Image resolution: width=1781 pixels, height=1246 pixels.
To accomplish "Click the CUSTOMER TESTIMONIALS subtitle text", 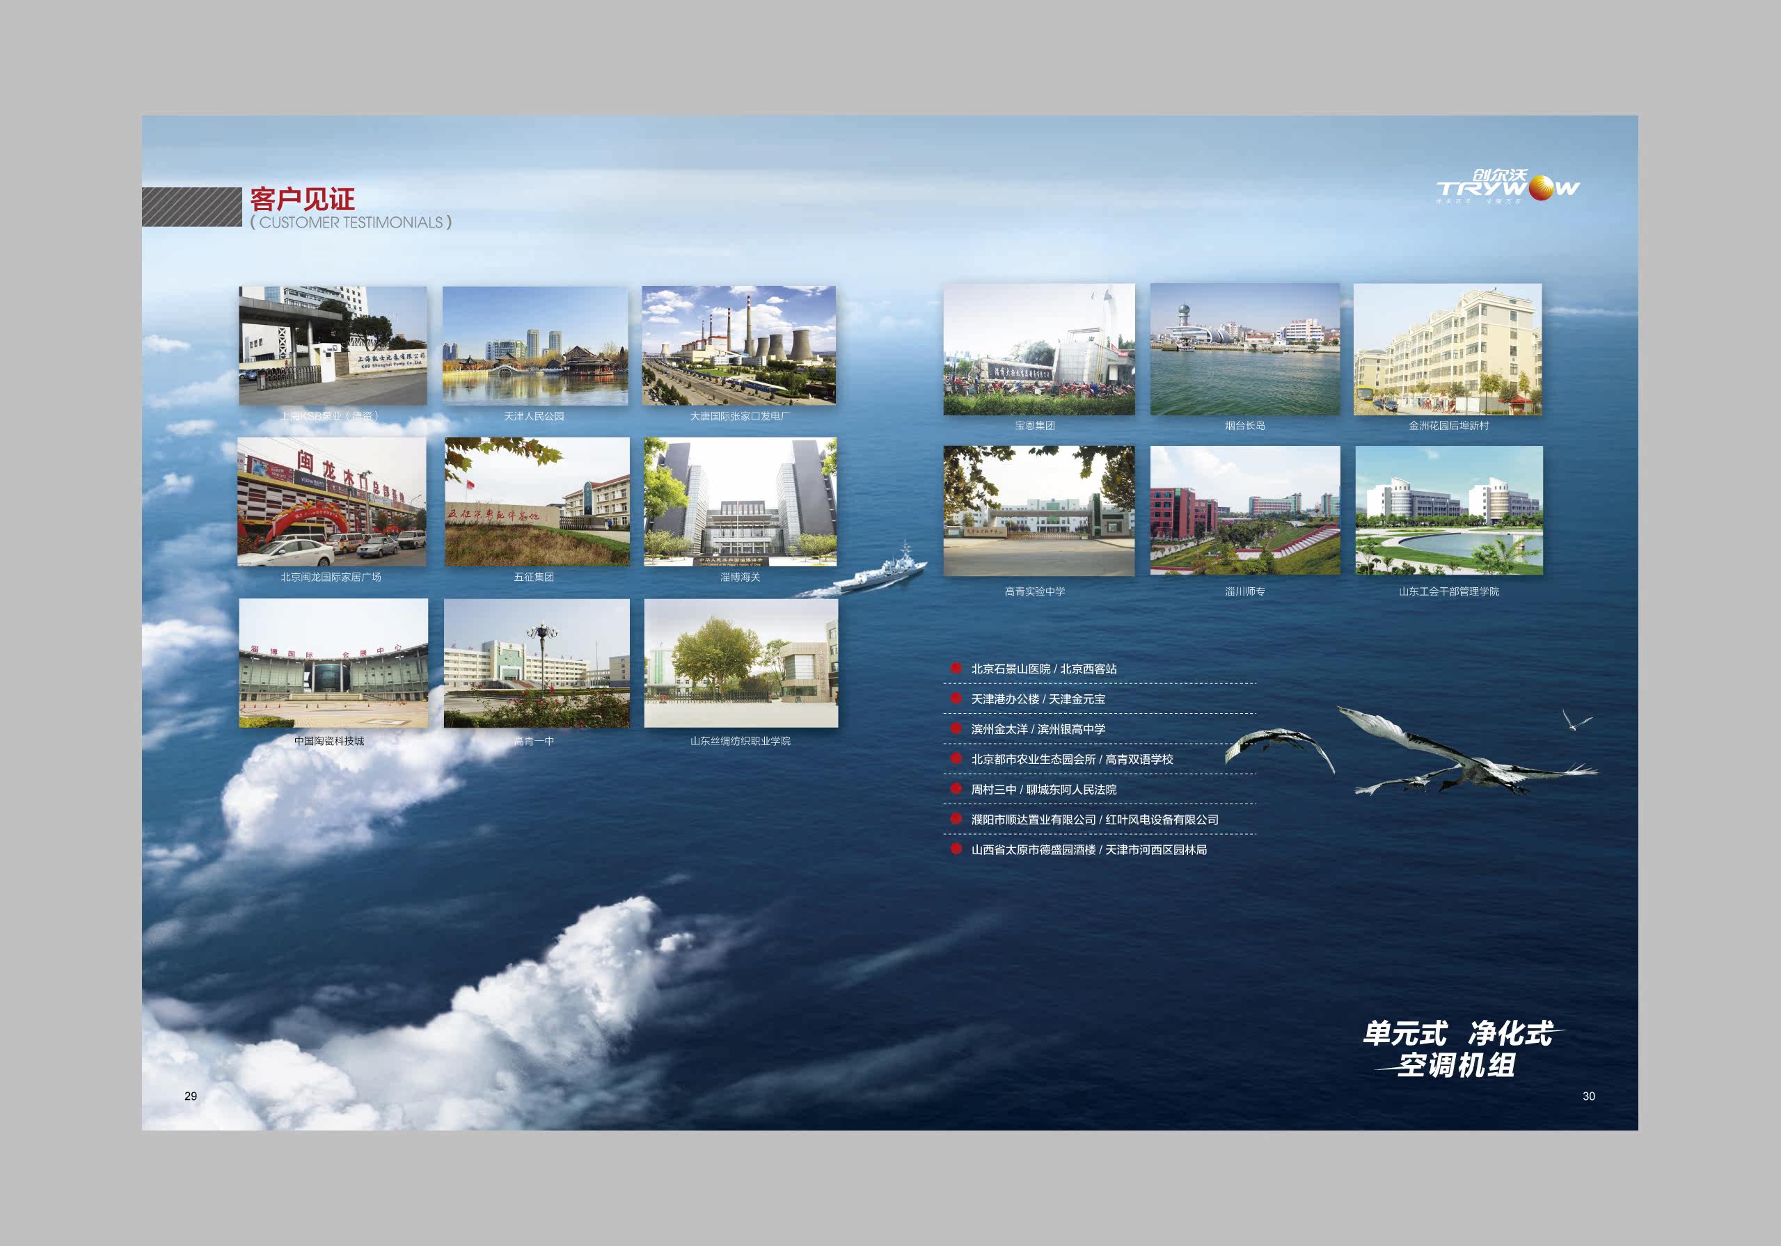I will pos(351,223).
